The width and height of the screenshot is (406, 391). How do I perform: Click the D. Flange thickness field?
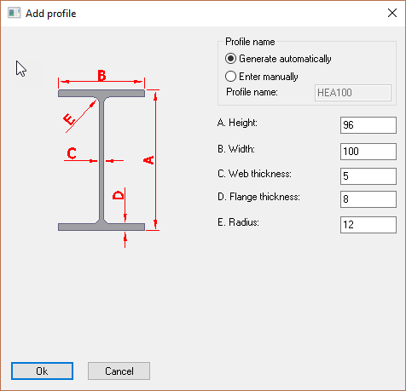click(368, 199)
